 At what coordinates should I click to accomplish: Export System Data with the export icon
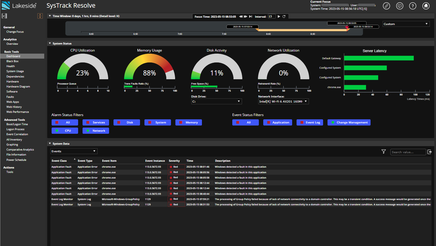[430, 152]
